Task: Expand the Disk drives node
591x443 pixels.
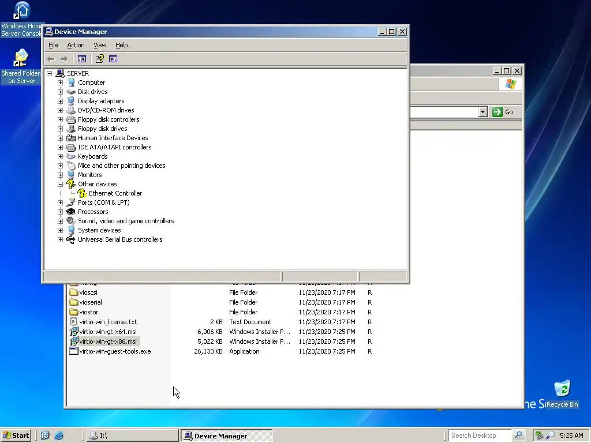Action: coord(60,92)
